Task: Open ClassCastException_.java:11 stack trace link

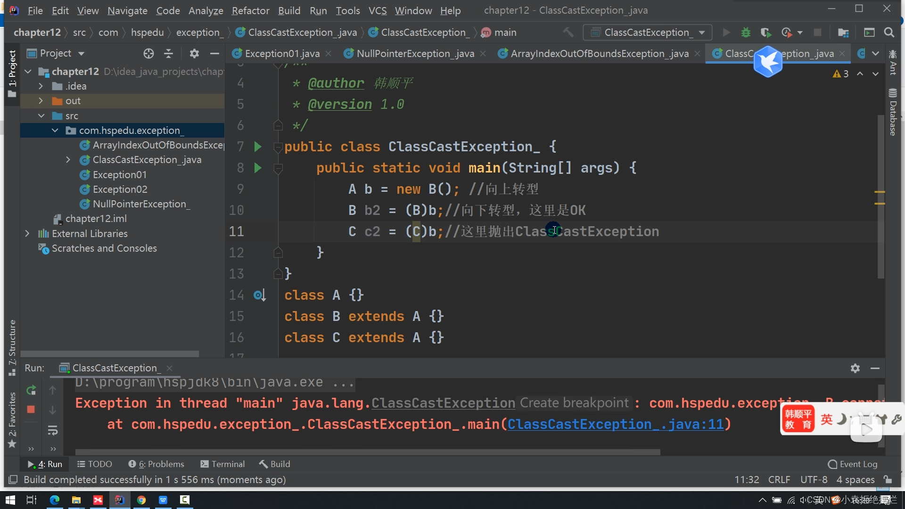Action: 616,424
